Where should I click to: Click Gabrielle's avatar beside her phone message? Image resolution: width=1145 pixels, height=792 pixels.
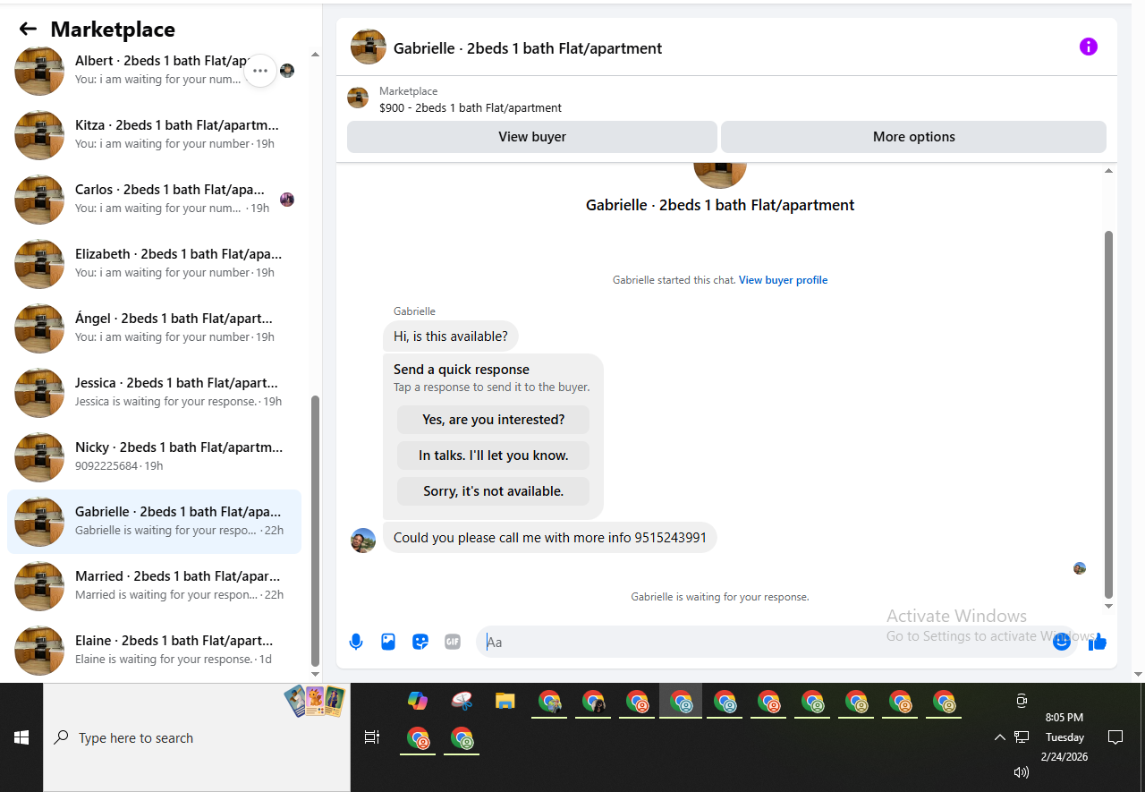363,541
